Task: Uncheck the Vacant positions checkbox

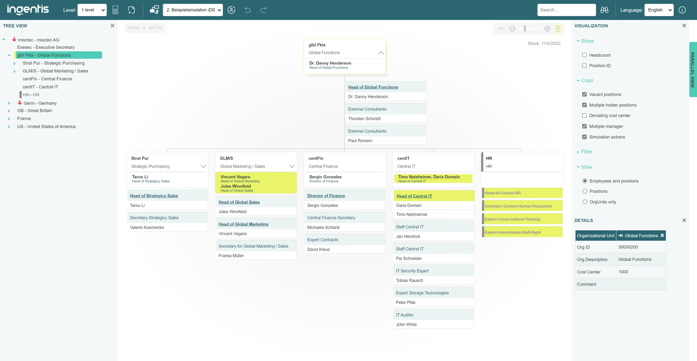Action: pos(584,94)
